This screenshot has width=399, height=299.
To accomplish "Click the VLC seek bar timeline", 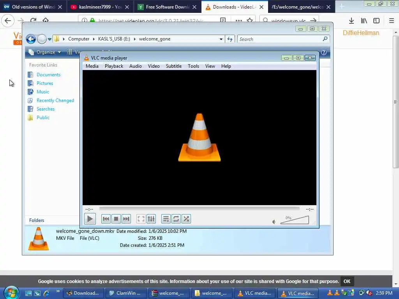I will (x=199, y=209).
